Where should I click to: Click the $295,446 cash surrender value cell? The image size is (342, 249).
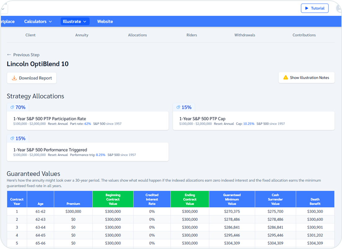pyautogui.click(x=275, y=235)
